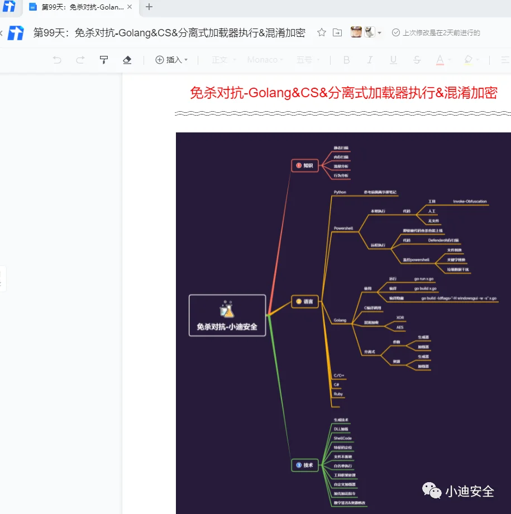Toggle italic formatting
The width and height of the screenshot is (511, 514).
(x=370, y=60)
